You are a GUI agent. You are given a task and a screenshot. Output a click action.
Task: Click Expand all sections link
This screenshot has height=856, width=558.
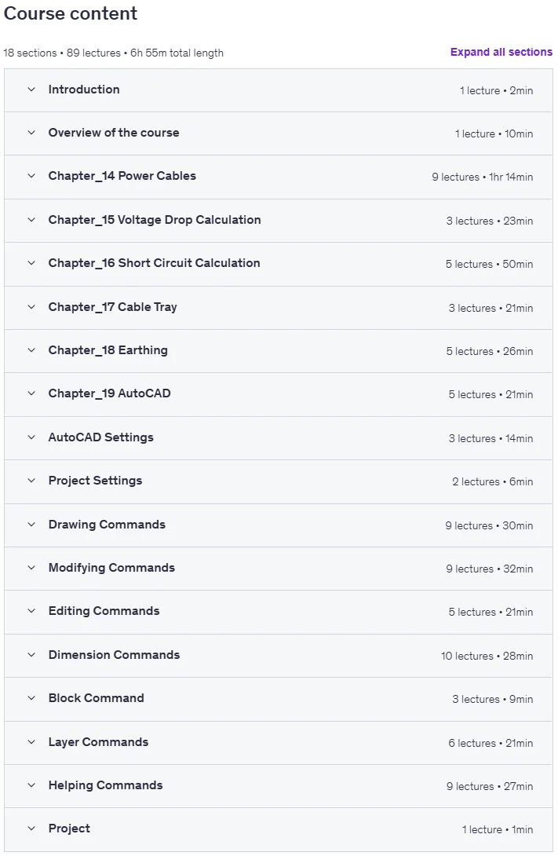(501, 52)
